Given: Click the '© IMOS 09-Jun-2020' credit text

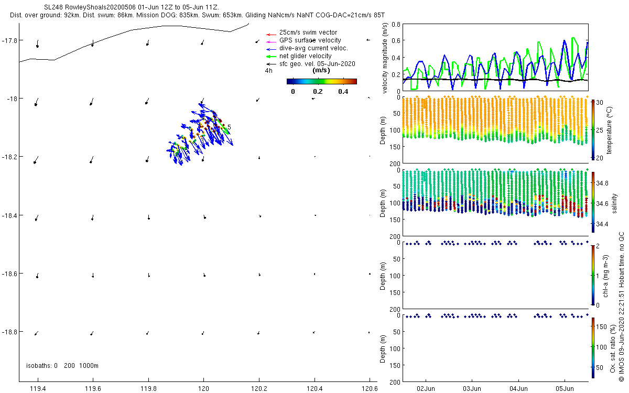Looking at the screenshot, I should 622,305.
